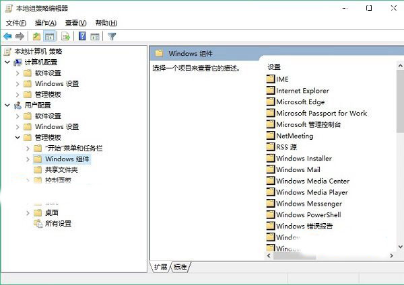Screen dimensions: 404x285
Task: Expand Windows 设置 under 计算机配置
Action: 18,84
